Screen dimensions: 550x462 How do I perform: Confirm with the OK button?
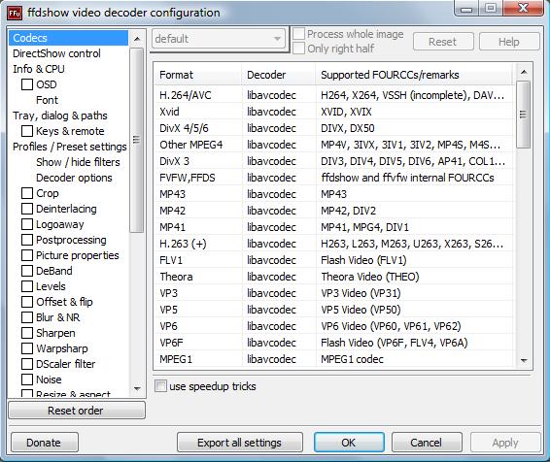[x=349, y=443]
